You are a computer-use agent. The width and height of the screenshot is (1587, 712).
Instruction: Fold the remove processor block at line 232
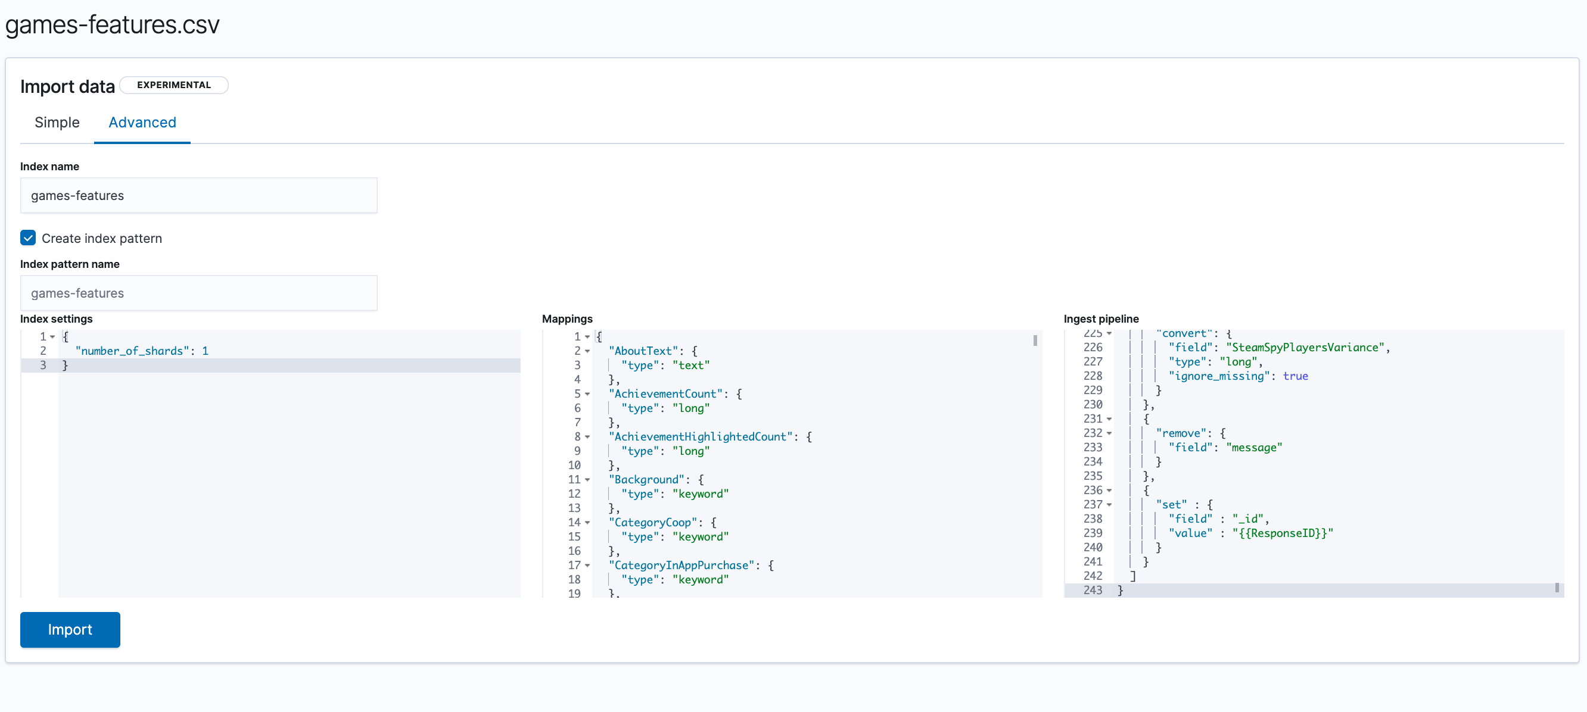[1110, 433]
